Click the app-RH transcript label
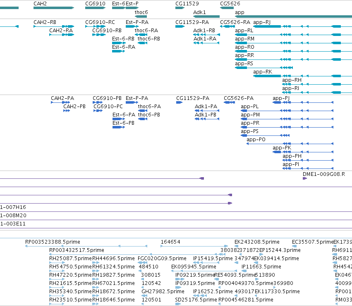The height and width of the screenshot is (306, 352). point(292,80)
